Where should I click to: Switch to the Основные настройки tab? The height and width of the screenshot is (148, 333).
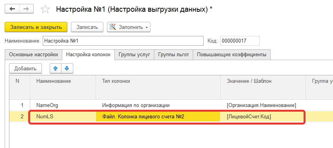[x=33, y=55]
